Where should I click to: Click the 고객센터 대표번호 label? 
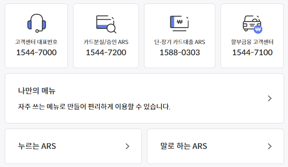[x=36, y=42]
